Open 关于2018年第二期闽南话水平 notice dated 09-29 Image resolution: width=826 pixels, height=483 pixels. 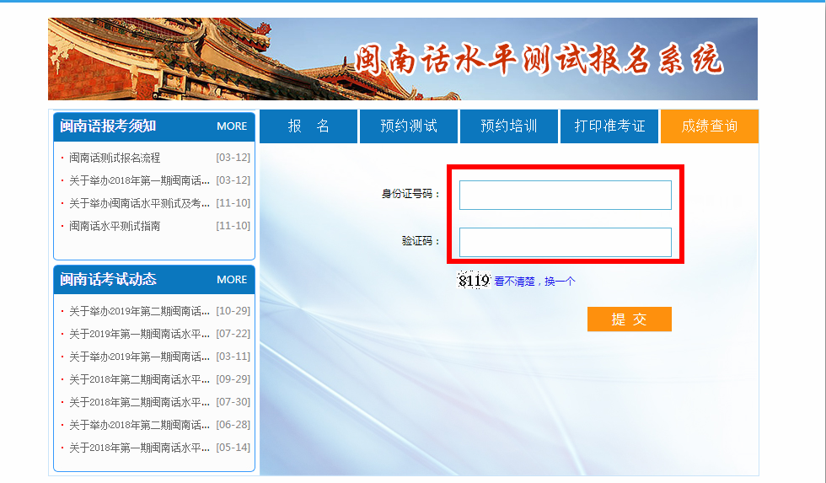(140, 379)
